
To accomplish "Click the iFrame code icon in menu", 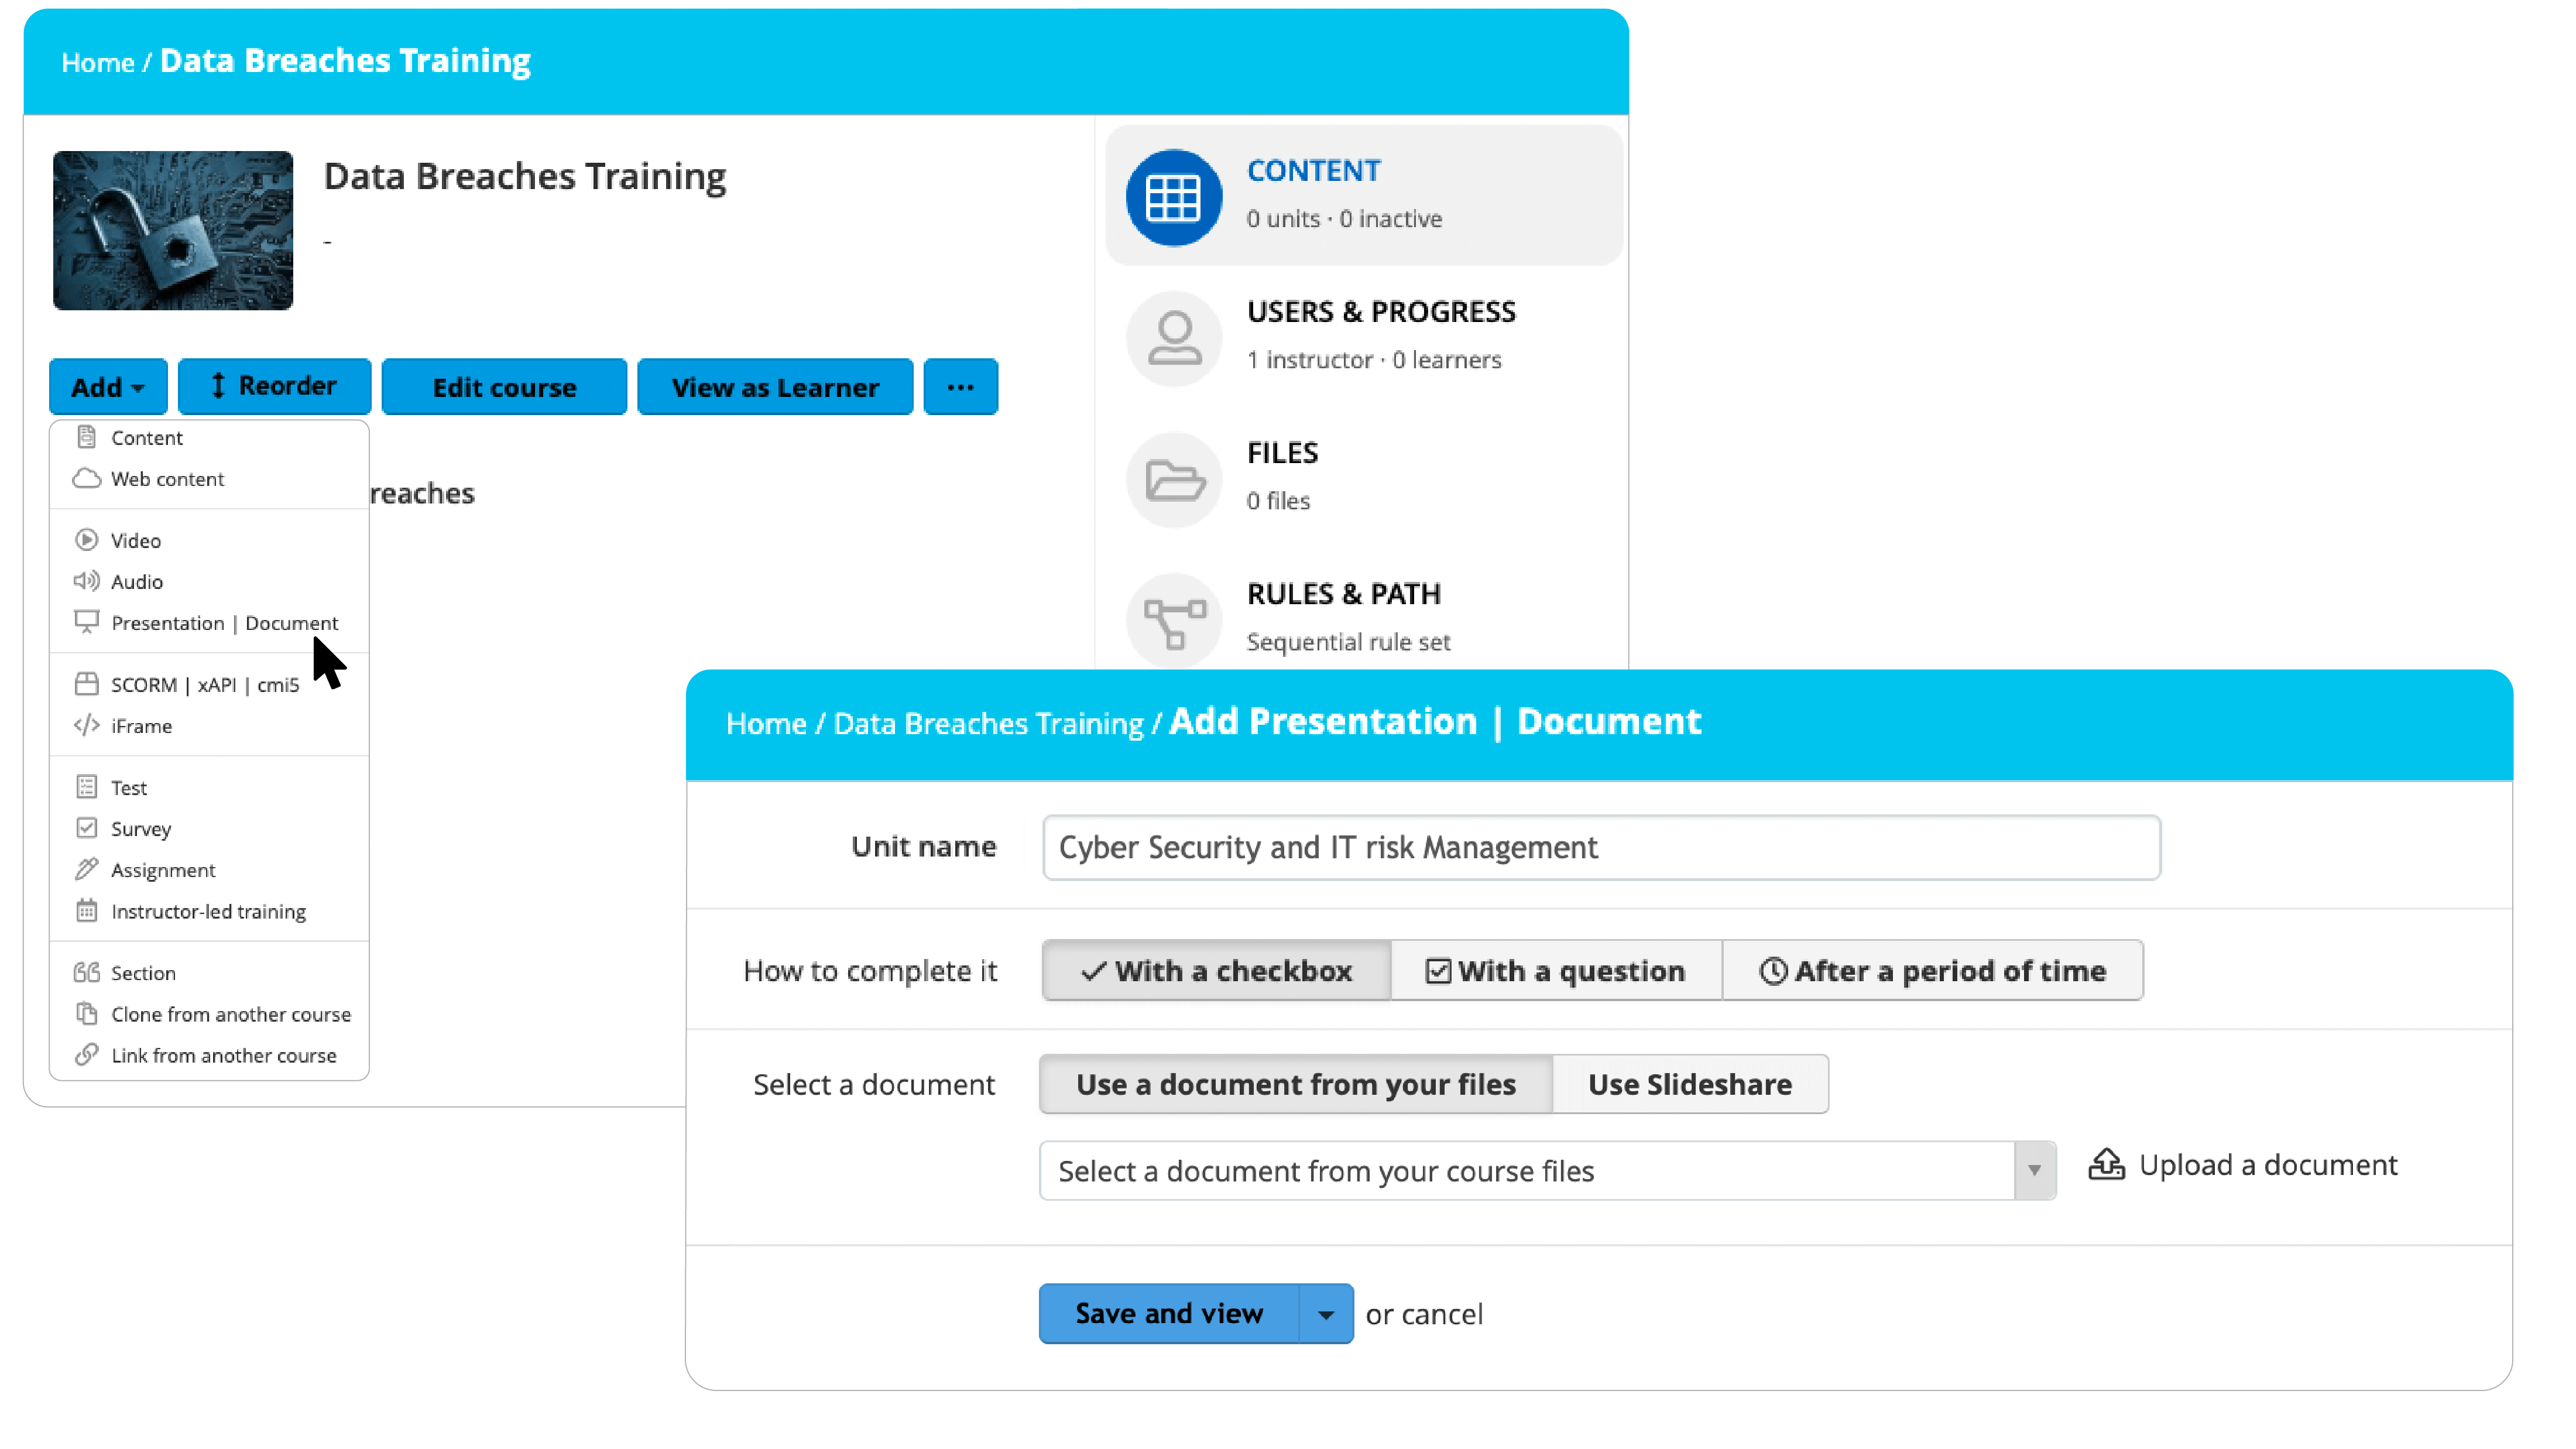I will point(87,725).
